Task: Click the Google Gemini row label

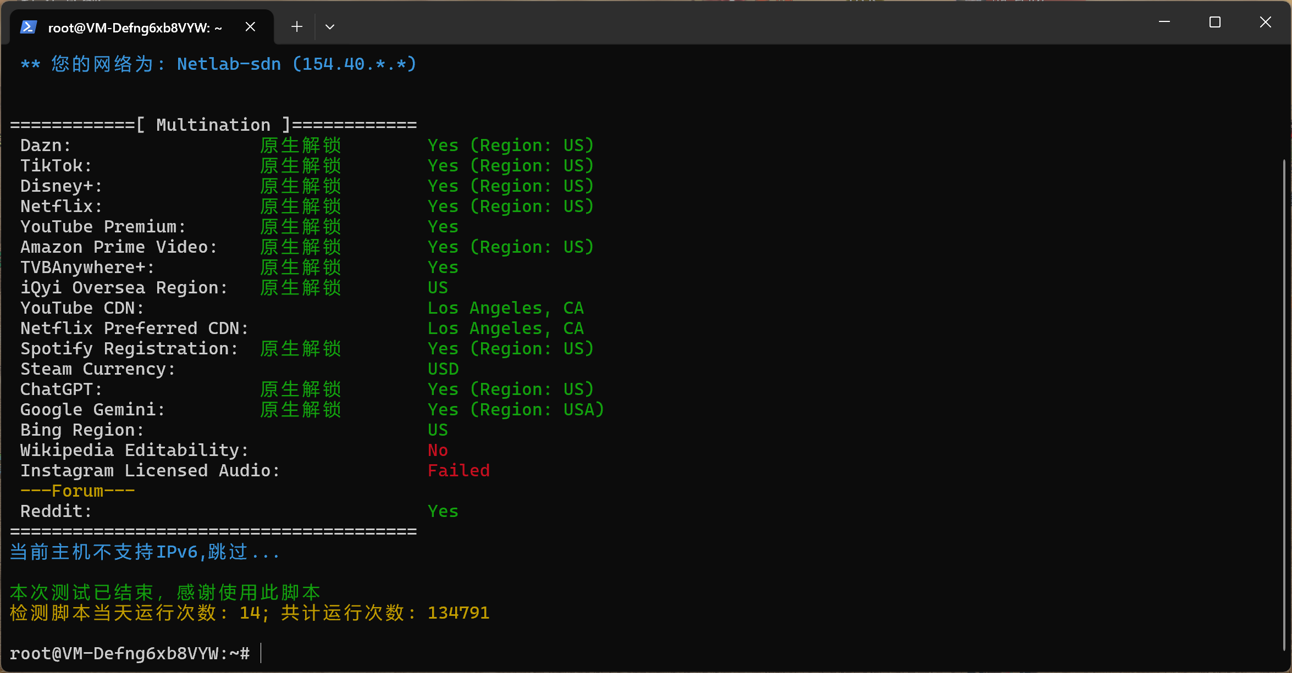Action: pyautogui.click(x=92, y=410)
